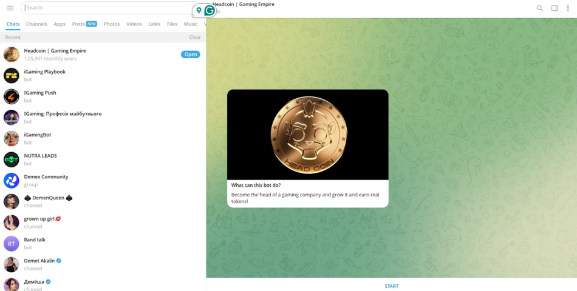Click the verified badge next to Демёша
This screenshot has height=291, width=577.
48,281
